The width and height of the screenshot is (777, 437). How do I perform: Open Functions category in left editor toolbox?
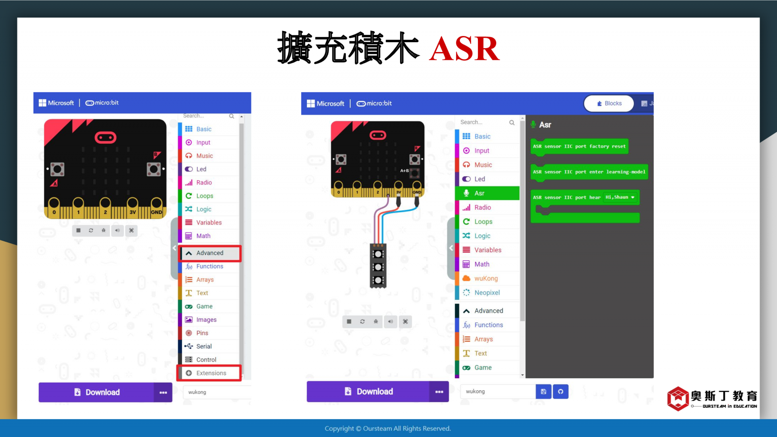(x=209, y=267)
